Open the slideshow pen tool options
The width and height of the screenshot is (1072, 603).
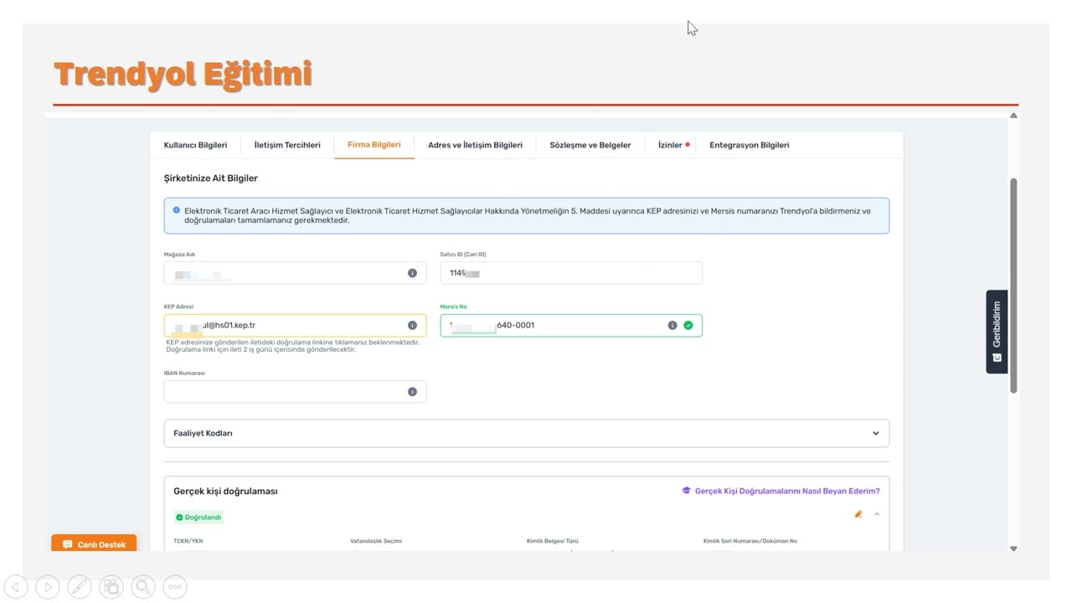pyautogui.click(x=80, y=587)
